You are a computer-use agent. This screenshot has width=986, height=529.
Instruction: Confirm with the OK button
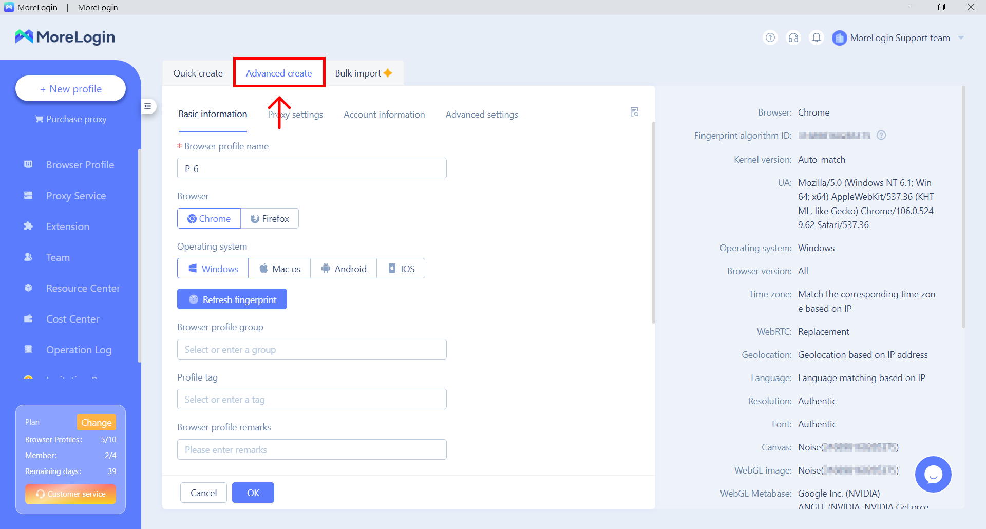tap(253, 493)
